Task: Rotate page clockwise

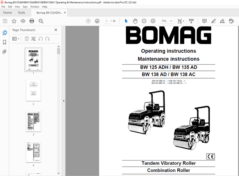Action: click(47, 39)
